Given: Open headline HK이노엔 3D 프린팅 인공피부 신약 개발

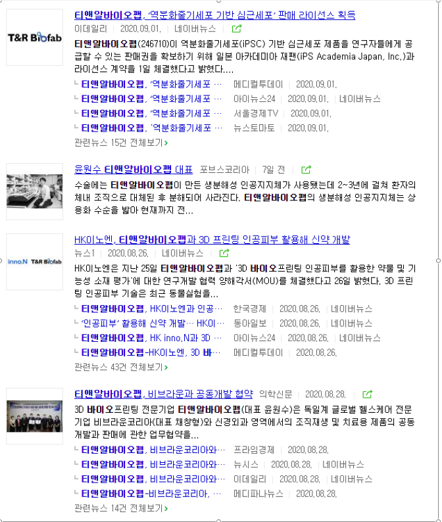Looking at the screenshot, I should coord(212,240).
